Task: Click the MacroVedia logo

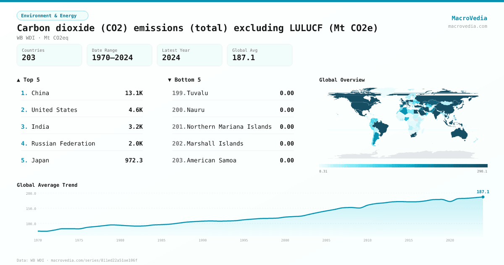Action: (x=469, y=18)
